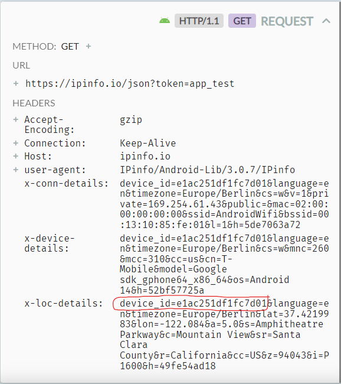The height and width of the screenshot is (384, 341).
Task: Click the gzip header value
Action: coord(131,120)
